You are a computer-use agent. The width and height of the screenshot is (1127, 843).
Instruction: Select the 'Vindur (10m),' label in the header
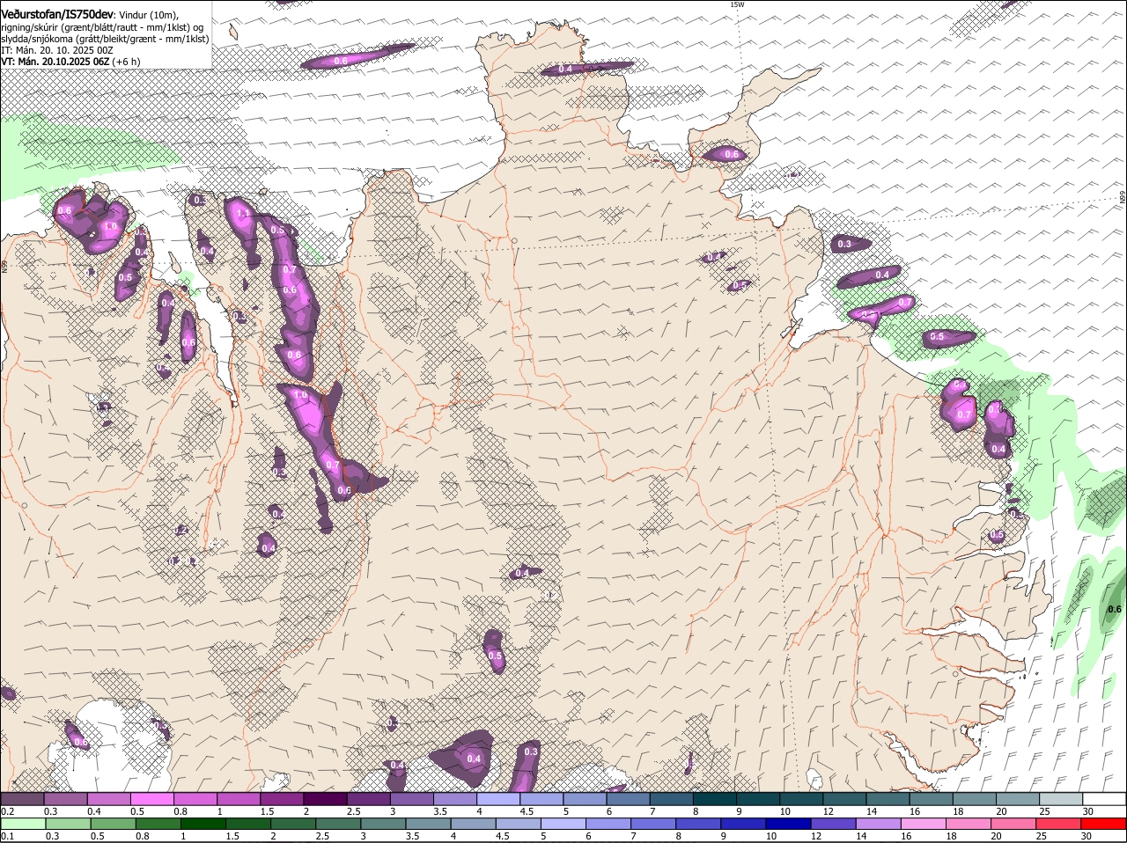[149, 15]
